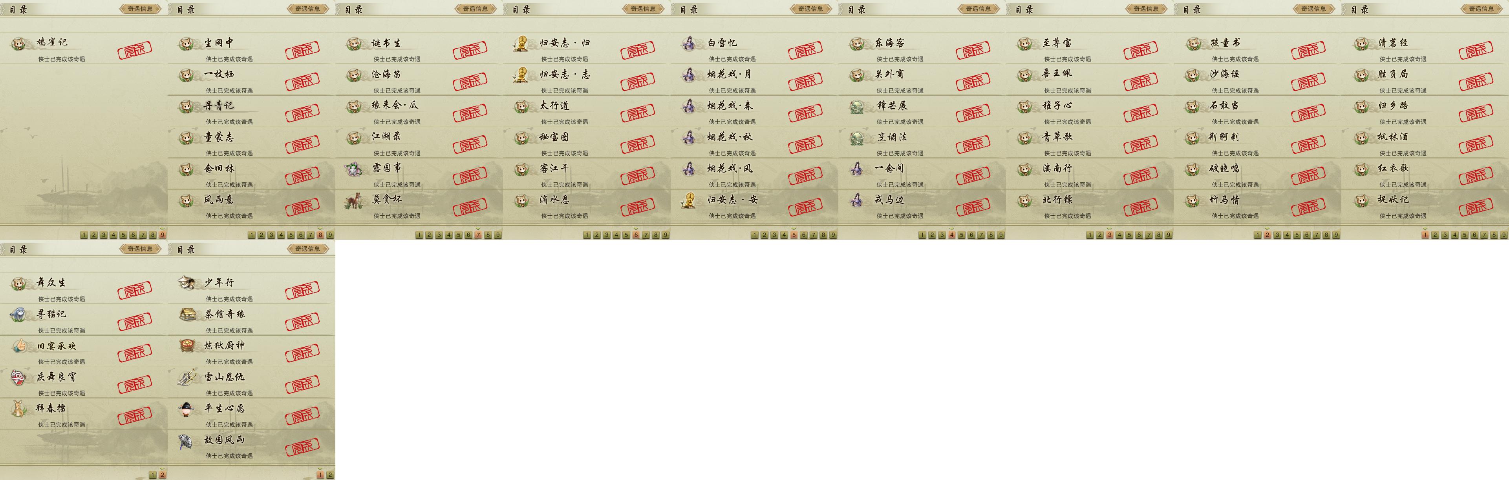
Task: Click the lion-dance mask icon beside 庆舞良宵
Action: click(x=18, y=377)
